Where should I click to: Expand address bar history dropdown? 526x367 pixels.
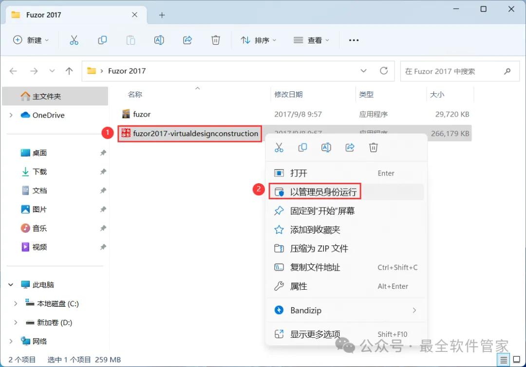[363, 70]
